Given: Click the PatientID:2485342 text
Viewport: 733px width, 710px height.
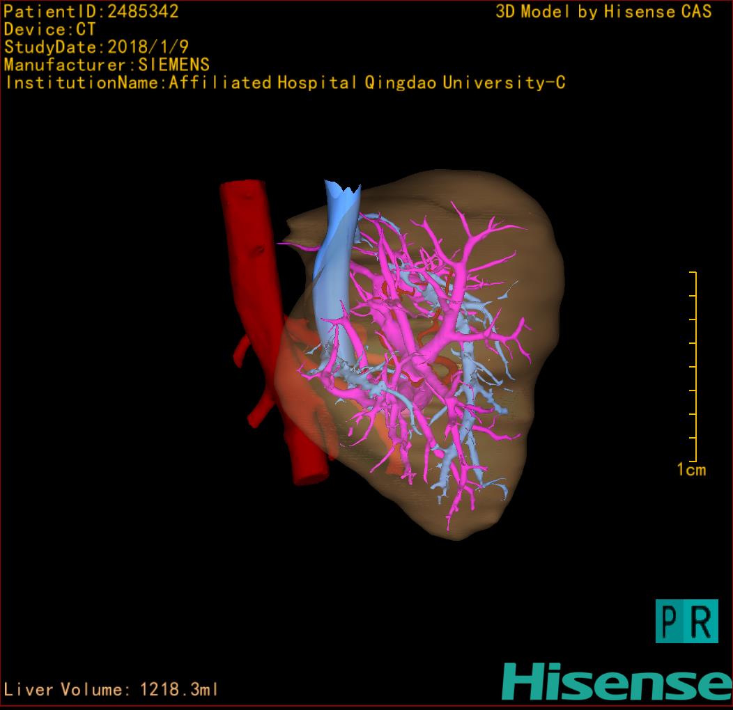Looking at the screenshot, I should click(91, 11).
